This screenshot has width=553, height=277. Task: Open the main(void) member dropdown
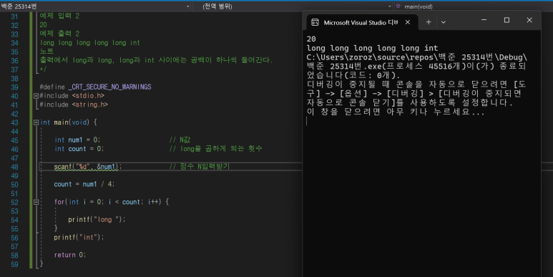click(474, 6)
